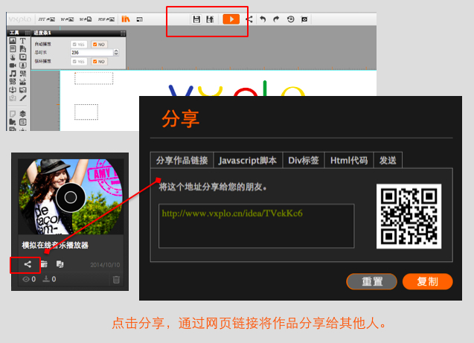Screen dimensions: 474x343
Task: Select NO for 自动播放 option
Action: click(98, 45)
